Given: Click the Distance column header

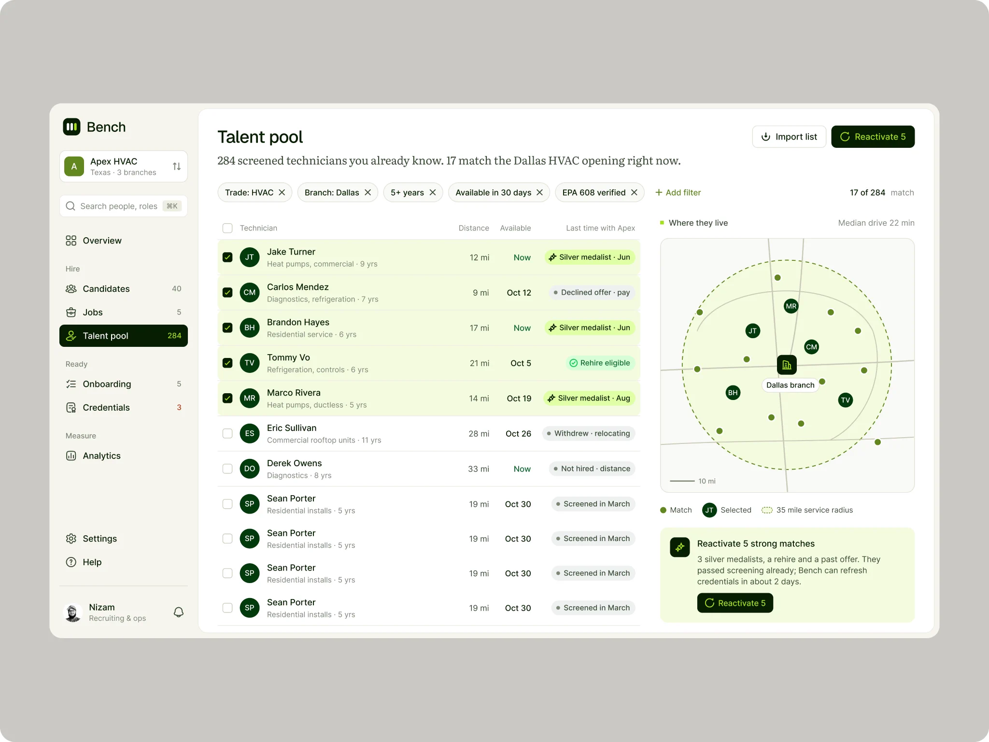Looking at the screenshot, I should [473, 228].
